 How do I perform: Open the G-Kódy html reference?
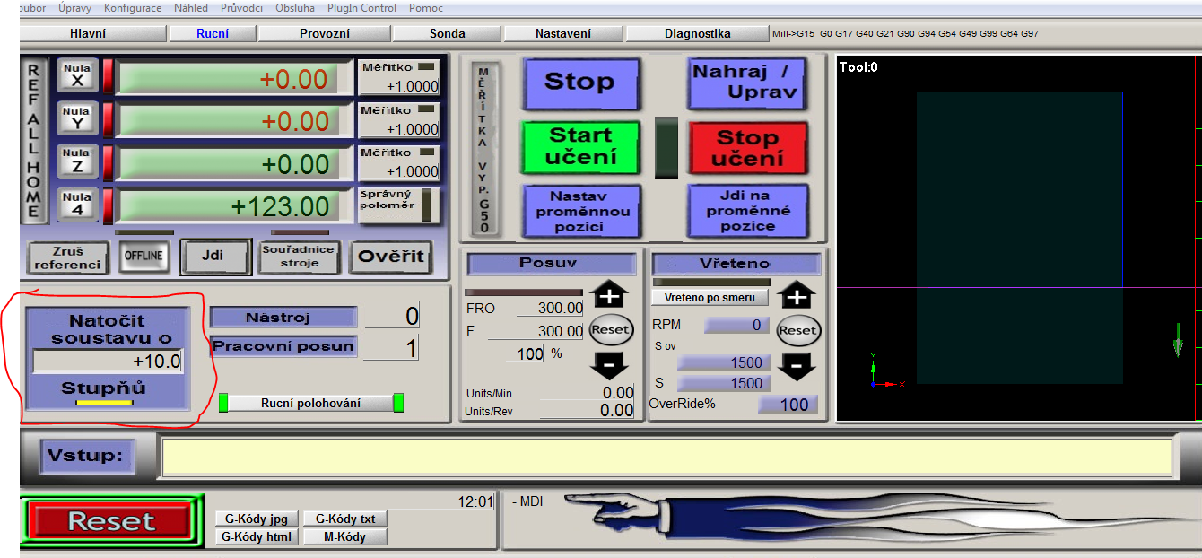coord(255,536)
